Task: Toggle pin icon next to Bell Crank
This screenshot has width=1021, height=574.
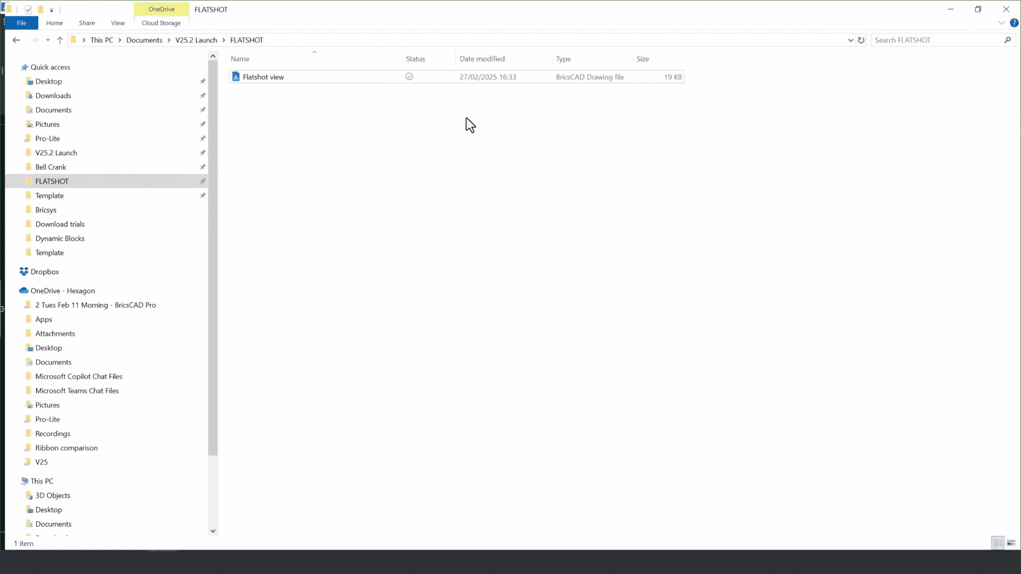Action: [x=203, y=167]
